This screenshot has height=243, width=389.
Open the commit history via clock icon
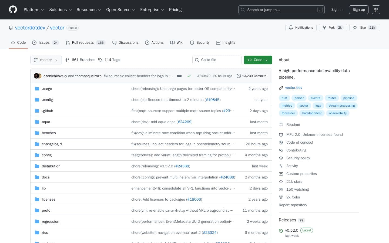coord(239,76)
